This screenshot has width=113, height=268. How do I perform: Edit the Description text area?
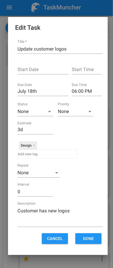(x=60, y=217)
